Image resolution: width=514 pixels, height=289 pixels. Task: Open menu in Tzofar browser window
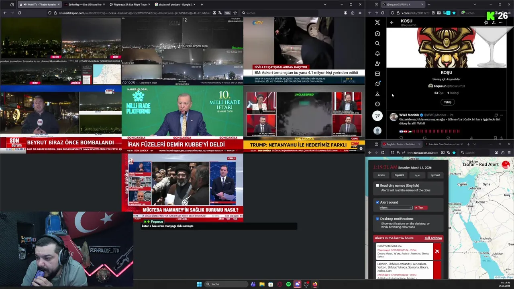[509, 153]
